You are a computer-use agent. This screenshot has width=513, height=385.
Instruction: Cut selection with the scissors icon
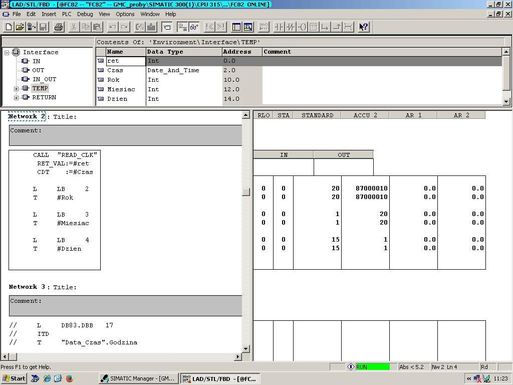[x=74, y=27]
